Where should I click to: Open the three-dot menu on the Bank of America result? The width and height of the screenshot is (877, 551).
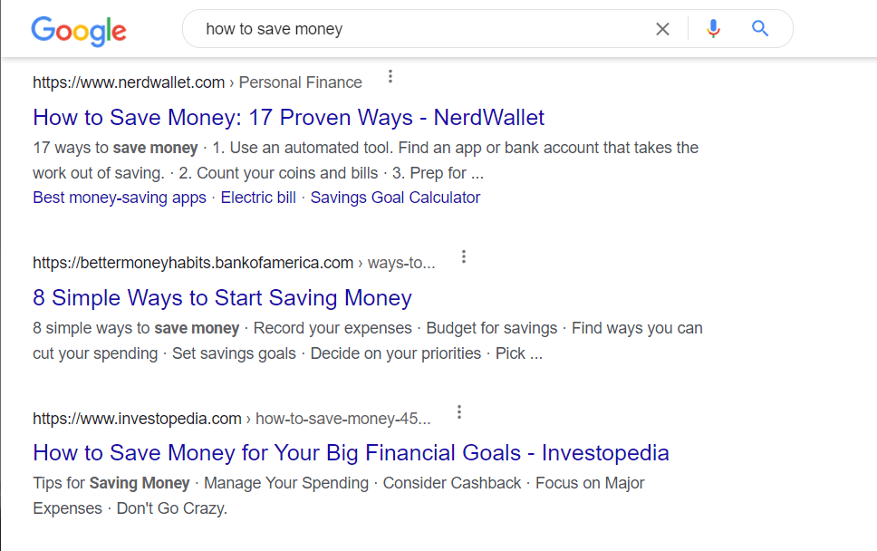[463, 256]
